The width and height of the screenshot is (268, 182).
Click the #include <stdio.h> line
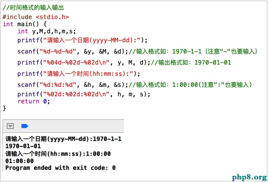[36, 17]
